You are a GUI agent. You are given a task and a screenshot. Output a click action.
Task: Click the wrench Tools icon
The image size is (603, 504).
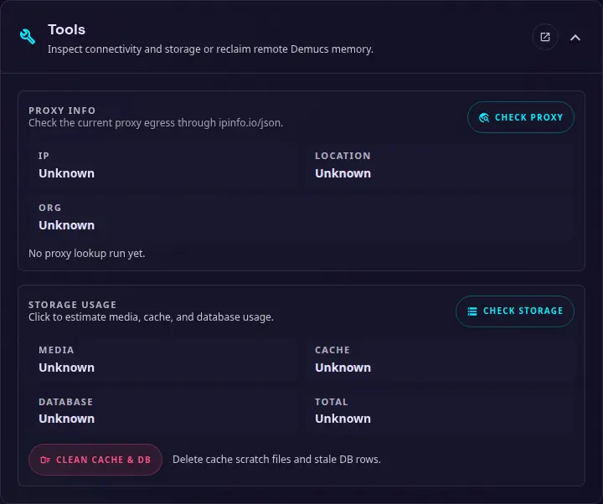pyautogui.click(x=28, y=37)
